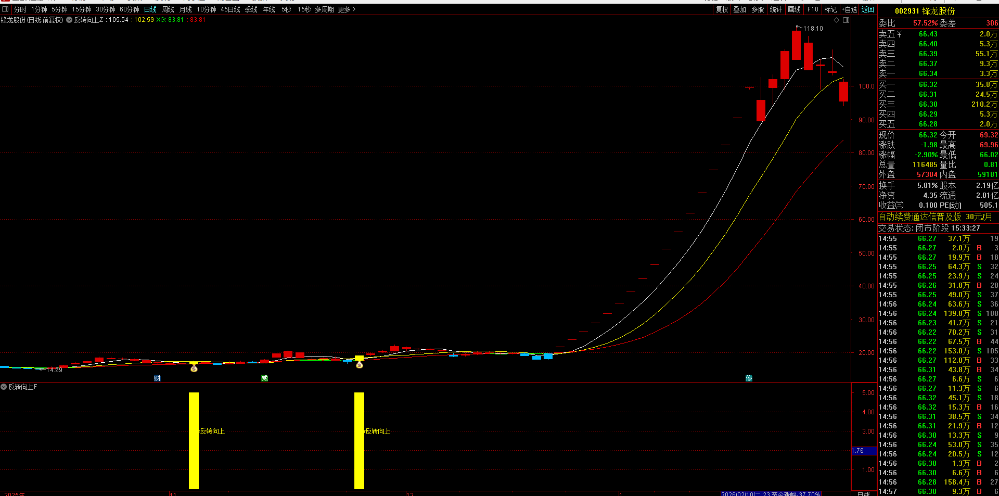The image size is (999, 496).
Task: Select the 60分钟 period
Action: 130,9
